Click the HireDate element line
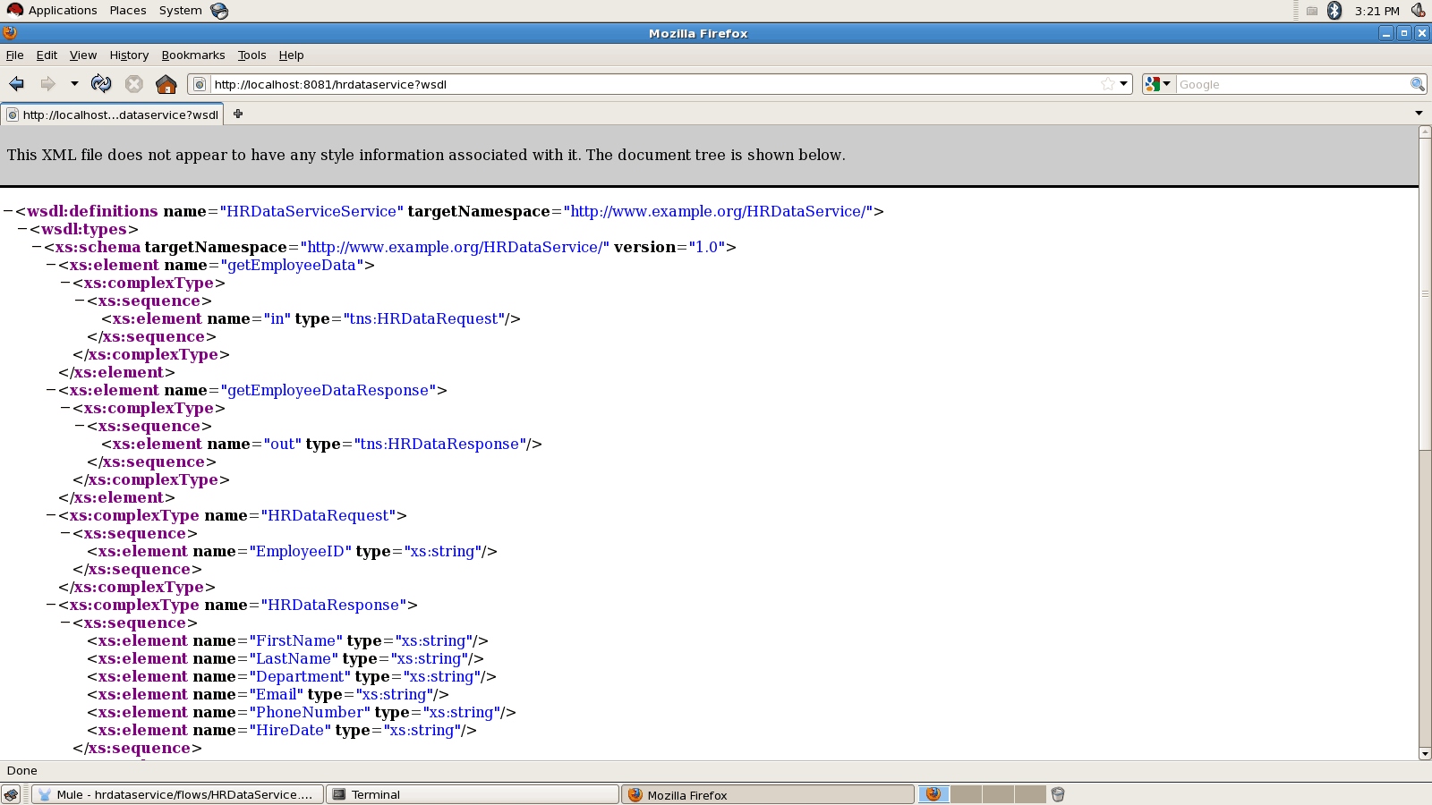The width and height of the screenshot is (1432, 805). point(282,730)
